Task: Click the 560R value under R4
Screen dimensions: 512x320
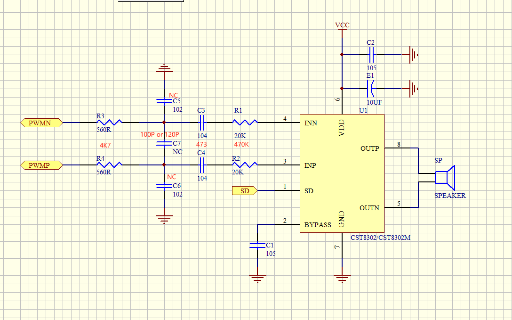Action: (104, 172)
